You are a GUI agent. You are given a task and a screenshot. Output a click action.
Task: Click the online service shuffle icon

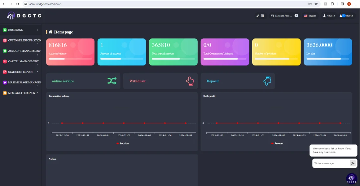pyautogui.click(x=112, y=81)
